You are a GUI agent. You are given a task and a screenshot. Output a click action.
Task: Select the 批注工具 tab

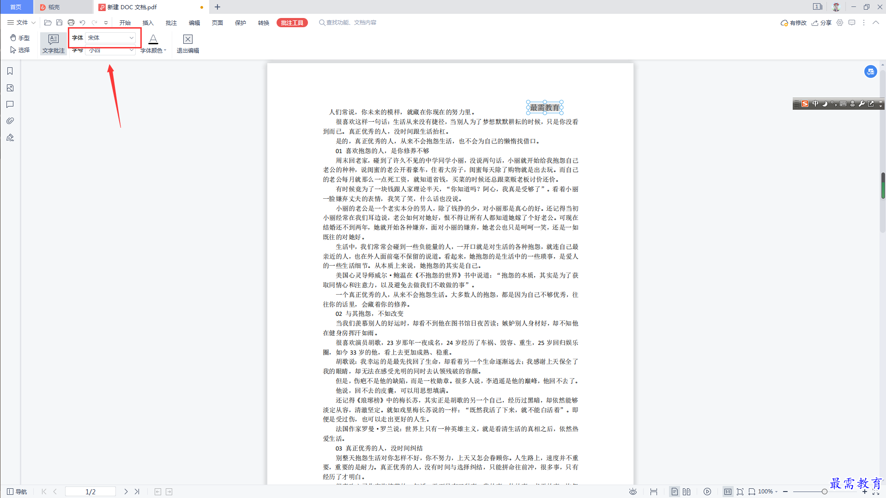[x=292, y=23]
